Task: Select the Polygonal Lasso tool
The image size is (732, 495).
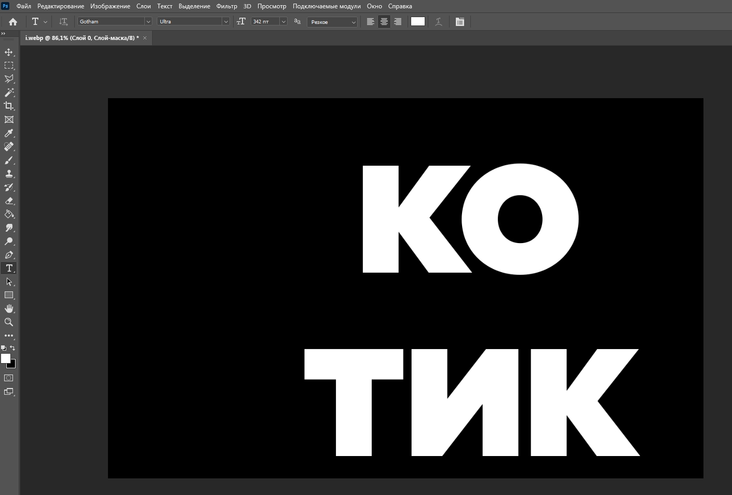Action: click(x=9, y=79)
